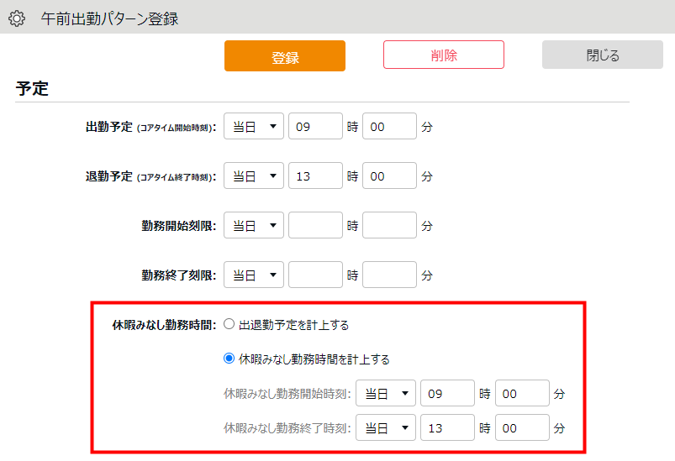
Task: Focus the 退勤予定 hour field
Action: (315, 176)
